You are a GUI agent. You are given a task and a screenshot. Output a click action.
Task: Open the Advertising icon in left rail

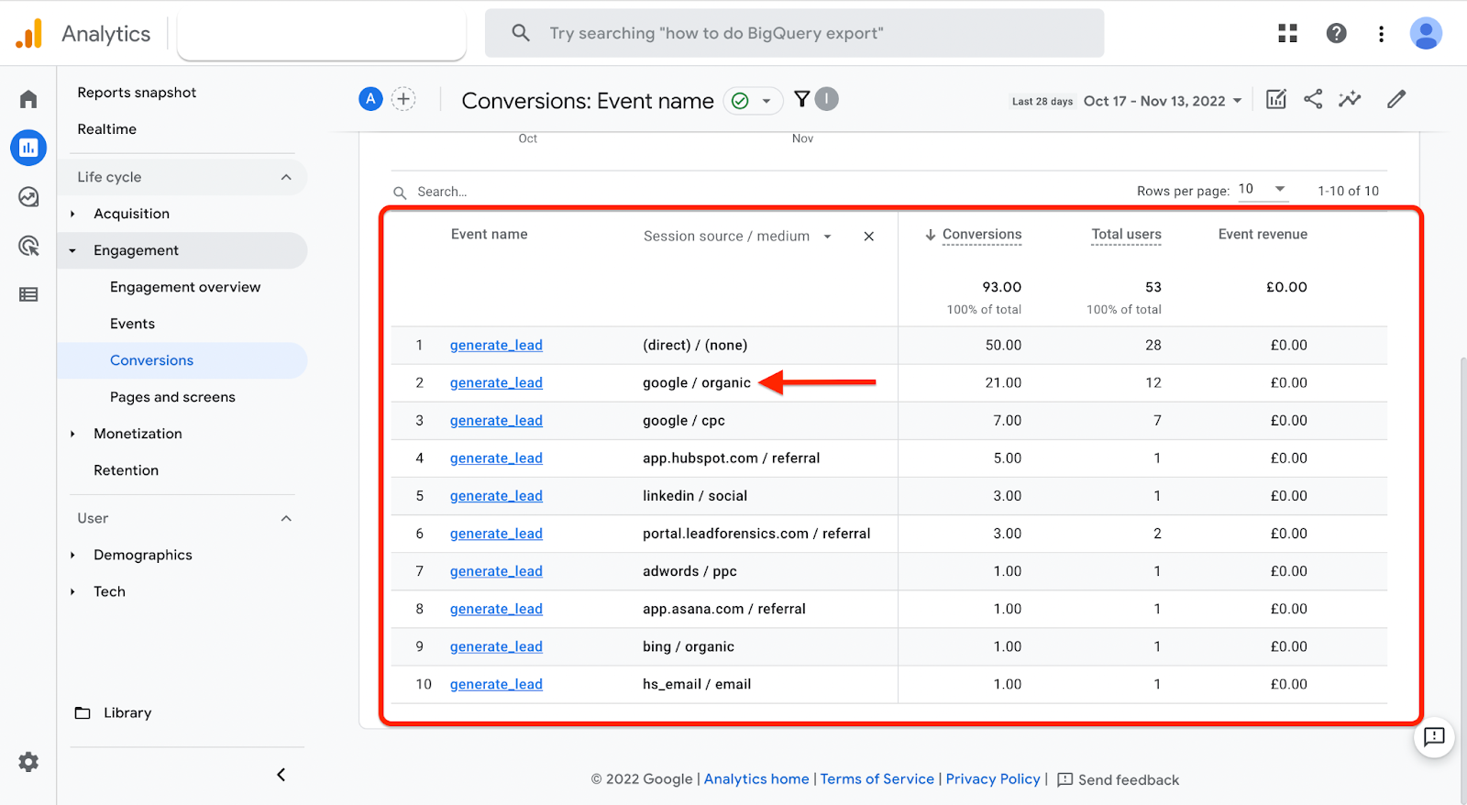(x=28, y=246)
